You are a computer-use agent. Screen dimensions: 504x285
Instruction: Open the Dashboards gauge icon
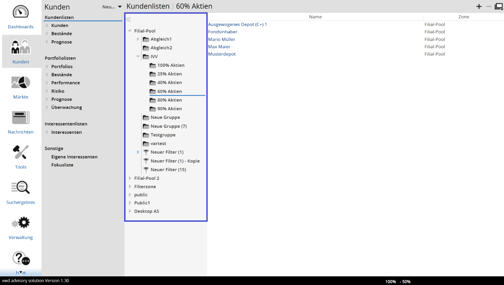point(21,12)
